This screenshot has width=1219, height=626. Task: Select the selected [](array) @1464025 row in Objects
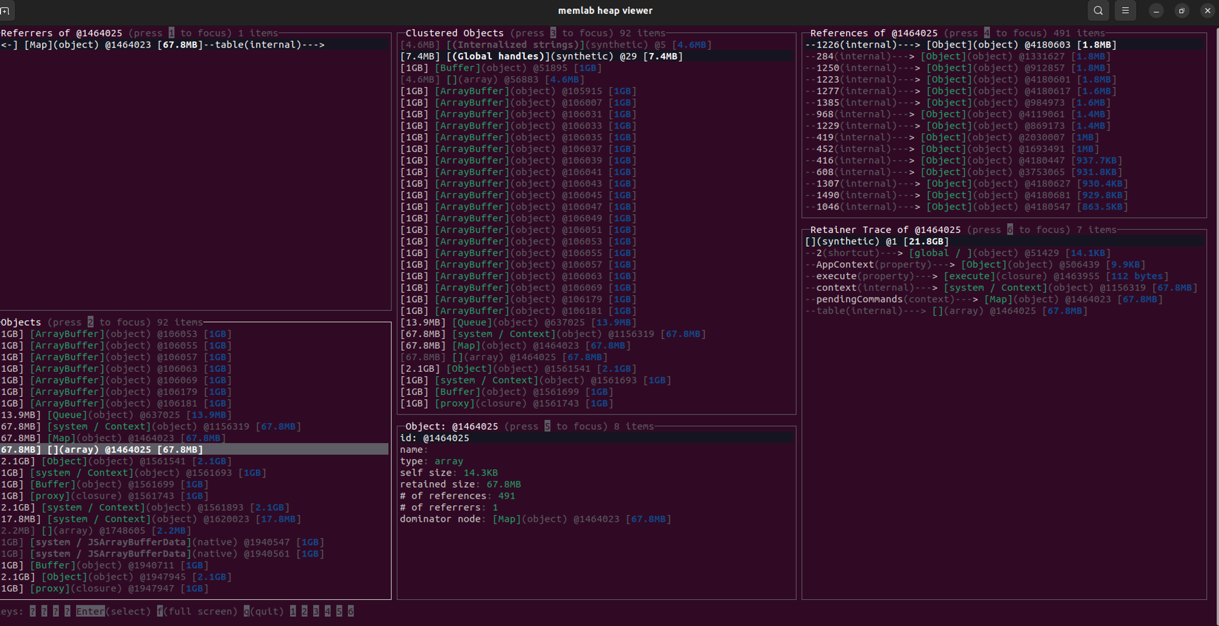click(x=194, y=450)
